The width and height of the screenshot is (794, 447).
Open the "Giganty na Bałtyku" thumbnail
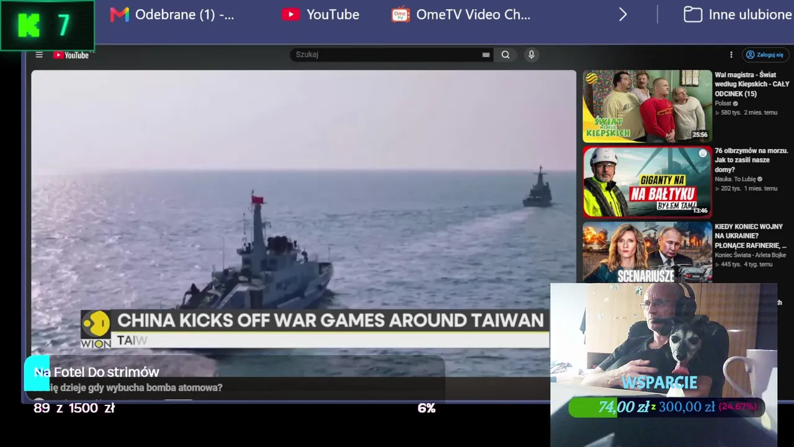[647, 182]
